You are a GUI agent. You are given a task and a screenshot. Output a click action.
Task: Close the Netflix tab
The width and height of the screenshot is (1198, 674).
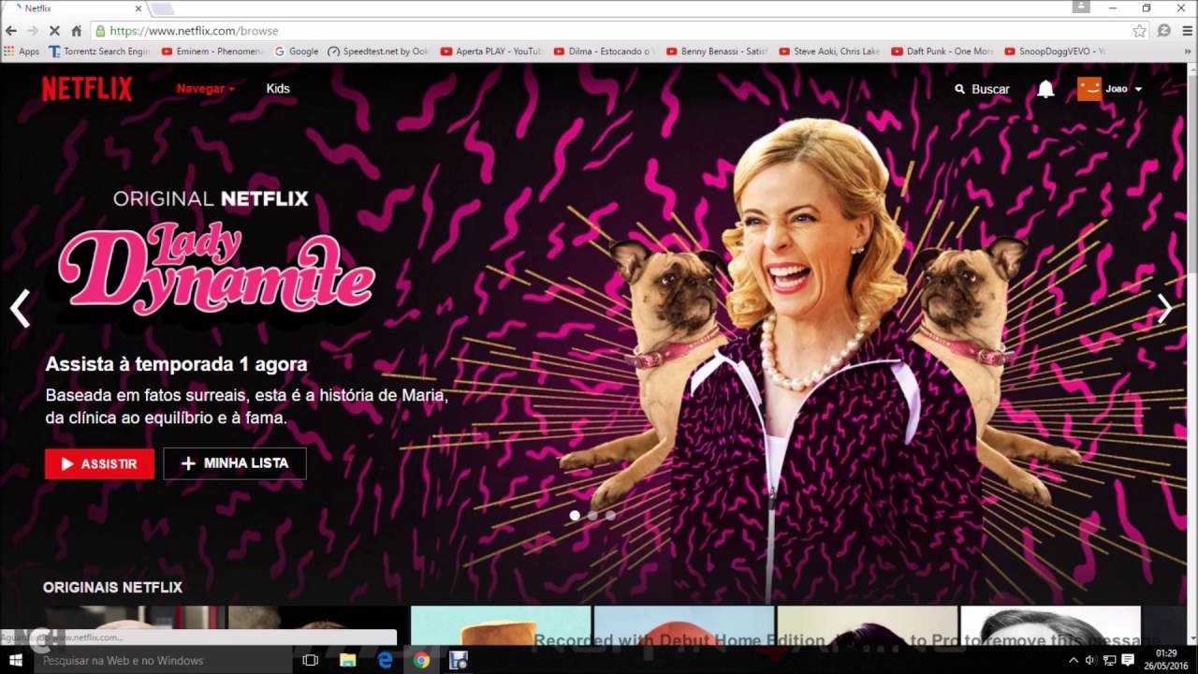137,8
